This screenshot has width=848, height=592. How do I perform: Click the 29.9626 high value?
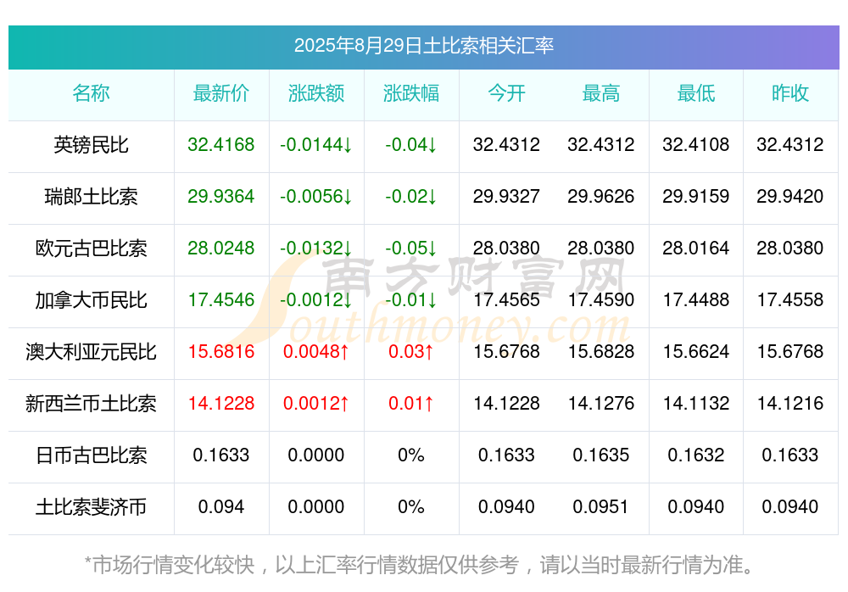601,197
